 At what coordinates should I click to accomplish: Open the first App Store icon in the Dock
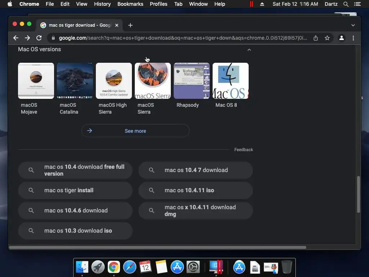pyautogui.click(x=177, y=267)
